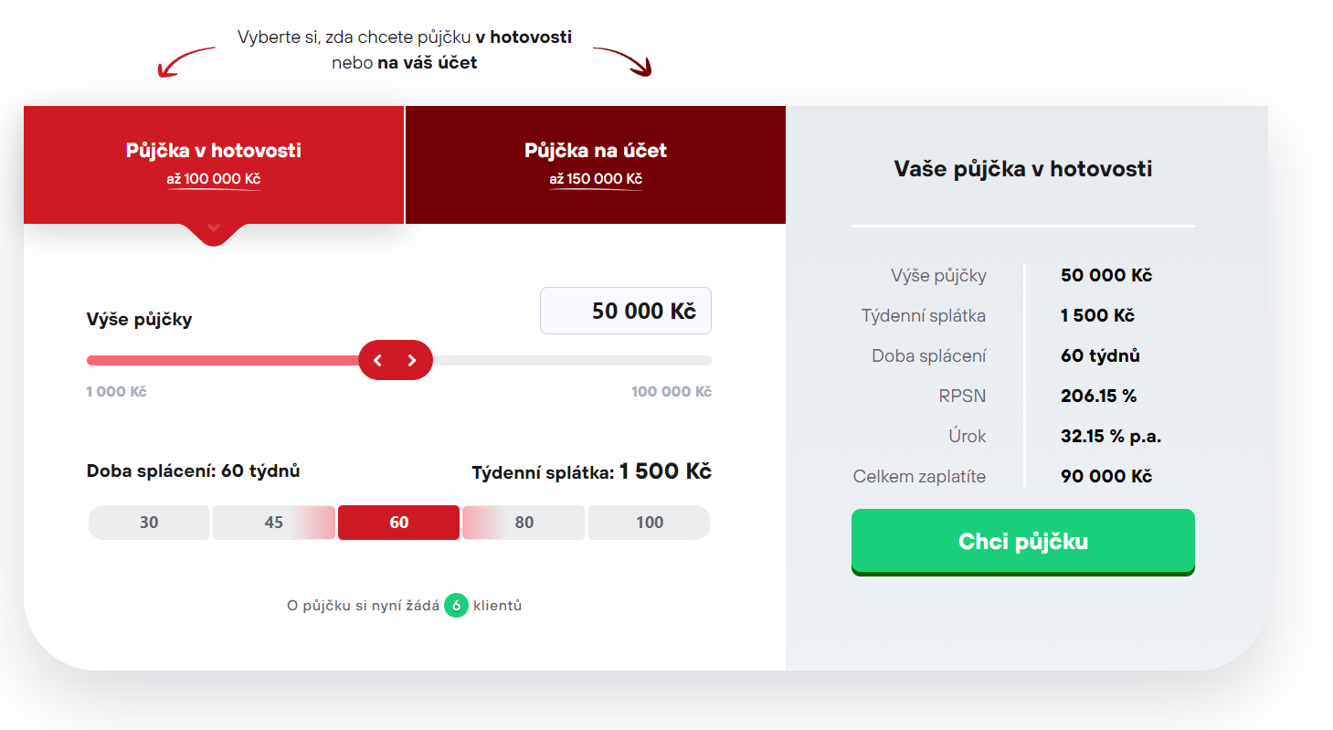Switch to the Půjčka na účet tab
Viewport: 1333px width, 730px height.
[x=595, y=164]
